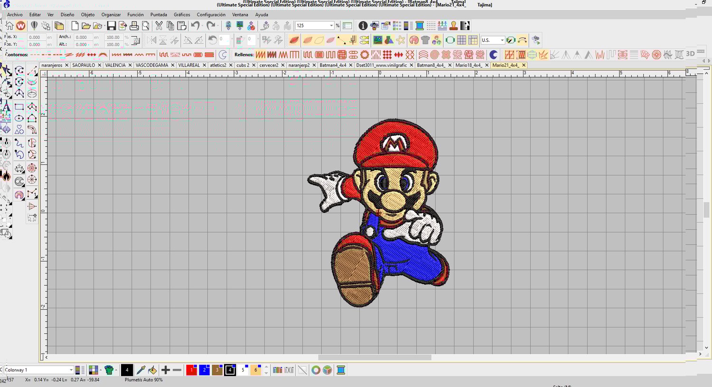This screenshot has width=712, height=387.
Task: Click the spiral fill stitch icon
Action: 434,55
